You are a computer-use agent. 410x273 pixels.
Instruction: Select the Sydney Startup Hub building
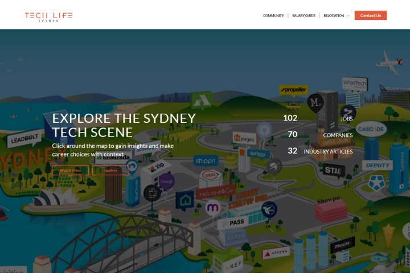point(247,206)
